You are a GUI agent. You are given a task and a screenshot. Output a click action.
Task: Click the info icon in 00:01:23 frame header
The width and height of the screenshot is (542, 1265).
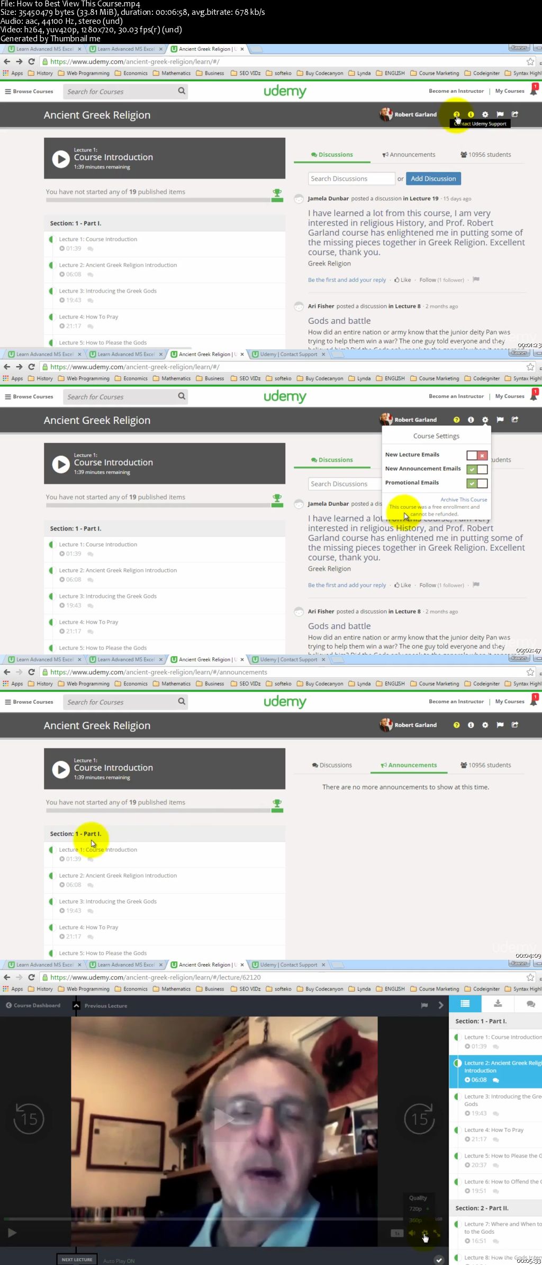(471, 114)
